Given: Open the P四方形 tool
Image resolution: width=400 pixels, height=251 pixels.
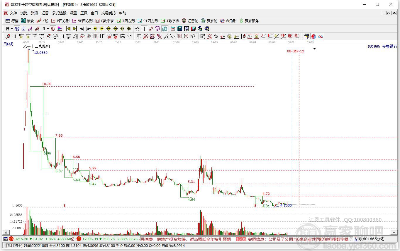Looking at the screenshot, I should pyautogui.click(x=60, y=21).
